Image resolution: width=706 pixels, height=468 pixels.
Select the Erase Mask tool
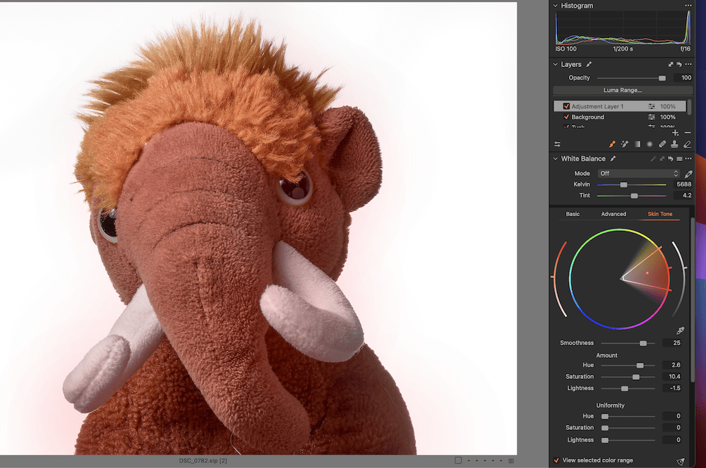coord(688,144)
